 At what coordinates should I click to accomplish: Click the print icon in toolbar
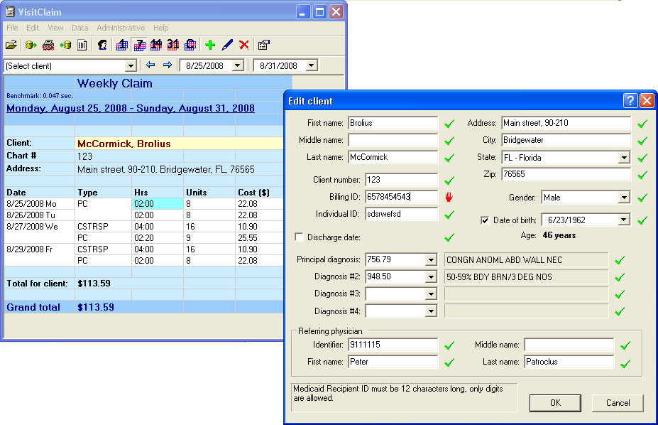(48, 45)
